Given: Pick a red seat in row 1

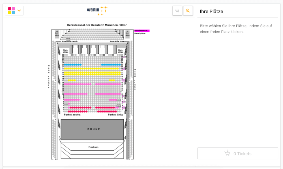Looking at the screenshot, I should pyautogui.click(x=76, y=112).
